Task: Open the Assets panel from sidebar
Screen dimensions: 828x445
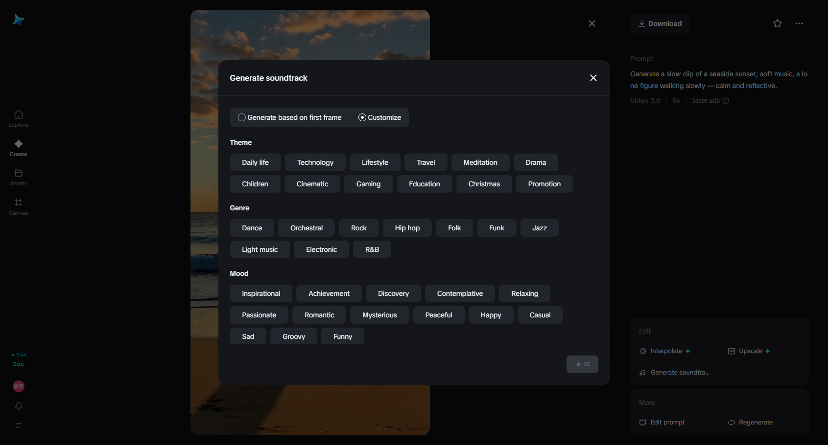Action: 18,178
